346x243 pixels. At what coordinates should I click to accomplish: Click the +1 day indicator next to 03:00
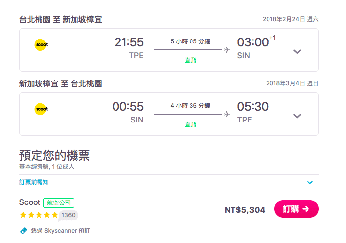pyautogui.click(x=272, y=38)
